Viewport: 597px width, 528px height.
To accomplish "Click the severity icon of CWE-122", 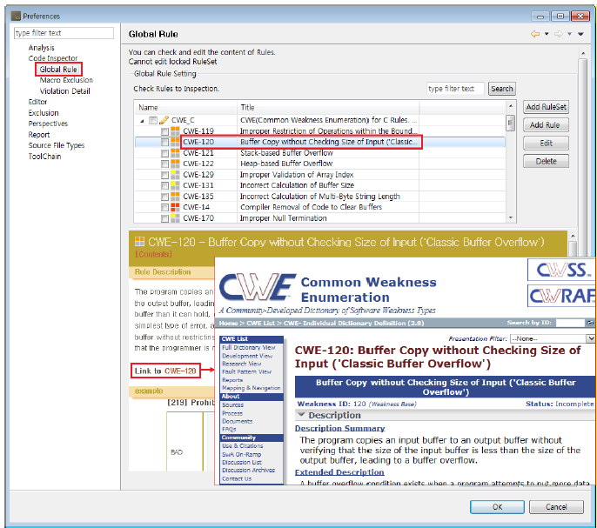I will point(175,164).
